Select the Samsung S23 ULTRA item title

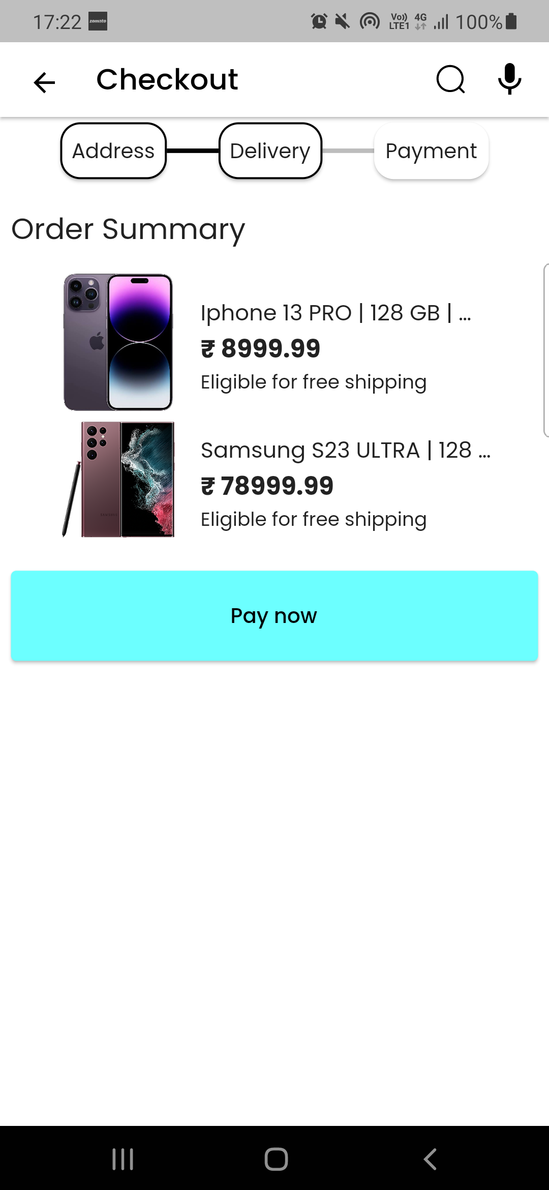pos(346,450)
